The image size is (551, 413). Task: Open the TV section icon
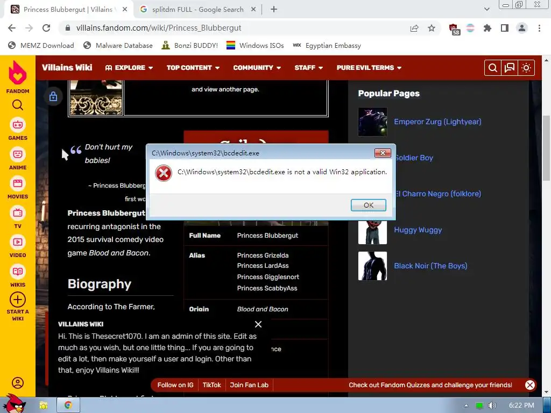18,213
